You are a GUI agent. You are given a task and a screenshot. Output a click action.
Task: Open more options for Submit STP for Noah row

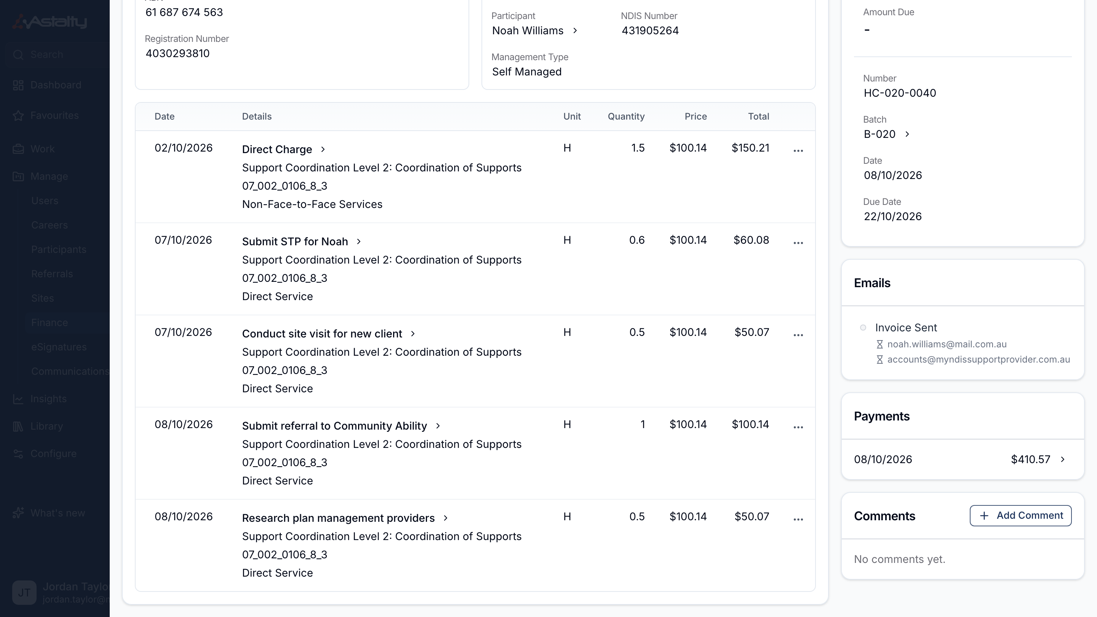(x=798, y=243)
